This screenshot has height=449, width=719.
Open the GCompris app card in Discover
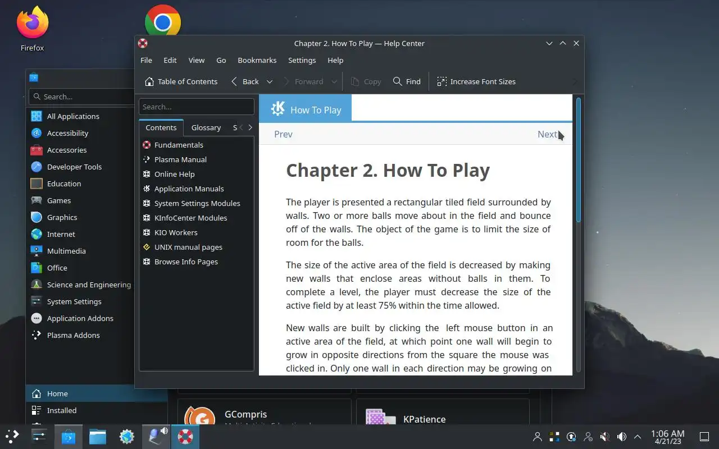coord(264,412)
